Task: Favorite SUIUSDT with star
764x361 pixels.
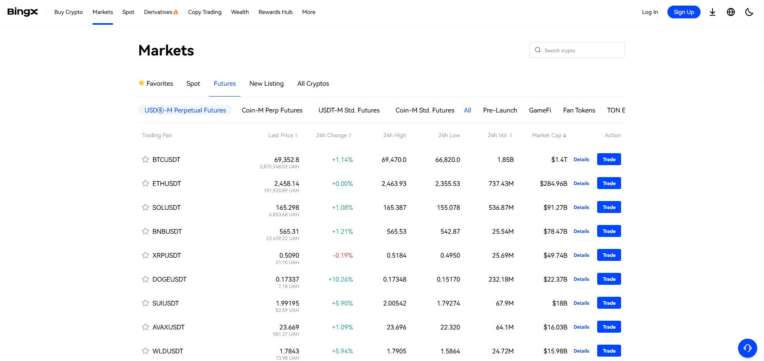Action: pyautogui.click(x=145, y=303)
